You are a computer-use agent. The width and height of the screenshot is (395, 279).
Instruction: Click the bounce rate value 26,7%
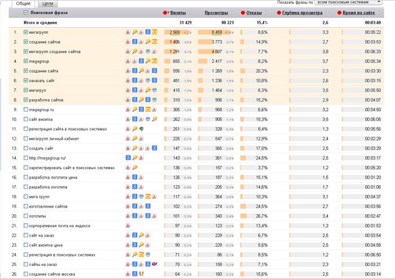pos(261,216)
